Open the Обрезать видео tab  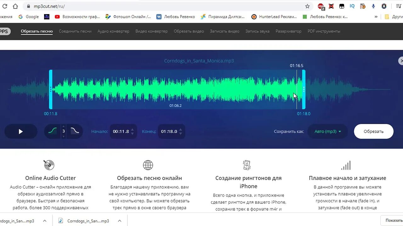pyautogui.click(x=189, y=31)
